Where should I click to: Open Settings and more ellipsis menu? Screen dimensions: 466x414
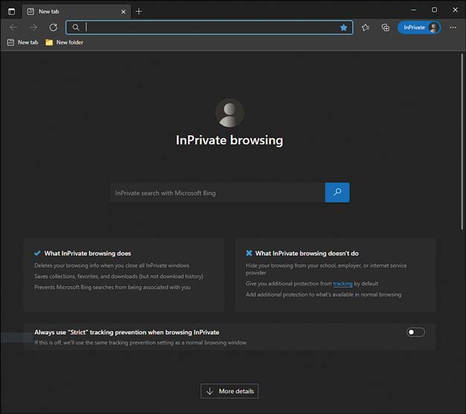(x=453, y=28)
